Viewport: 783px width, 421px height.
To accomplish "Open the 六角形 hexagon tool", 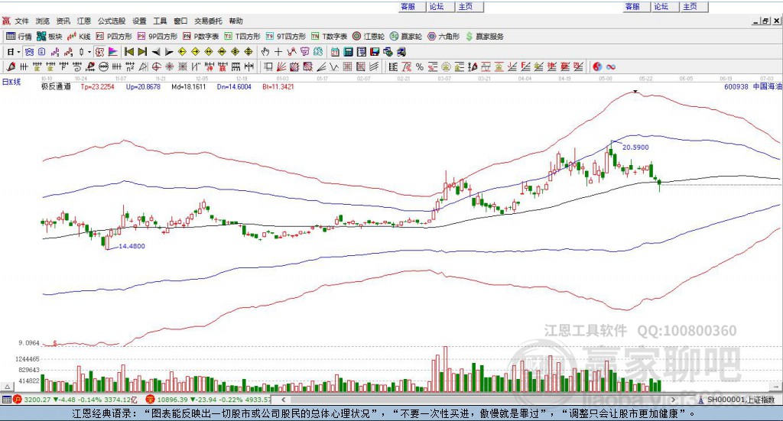I will [x=443, y=37].
